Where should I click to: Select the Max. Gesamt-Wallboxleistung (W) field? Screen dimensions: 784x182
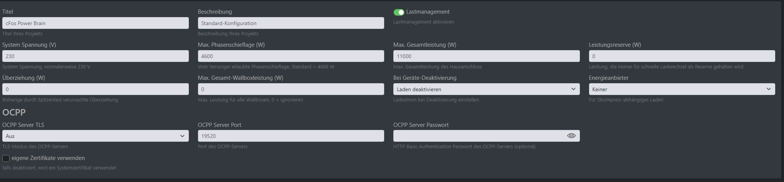click(291, 89)
